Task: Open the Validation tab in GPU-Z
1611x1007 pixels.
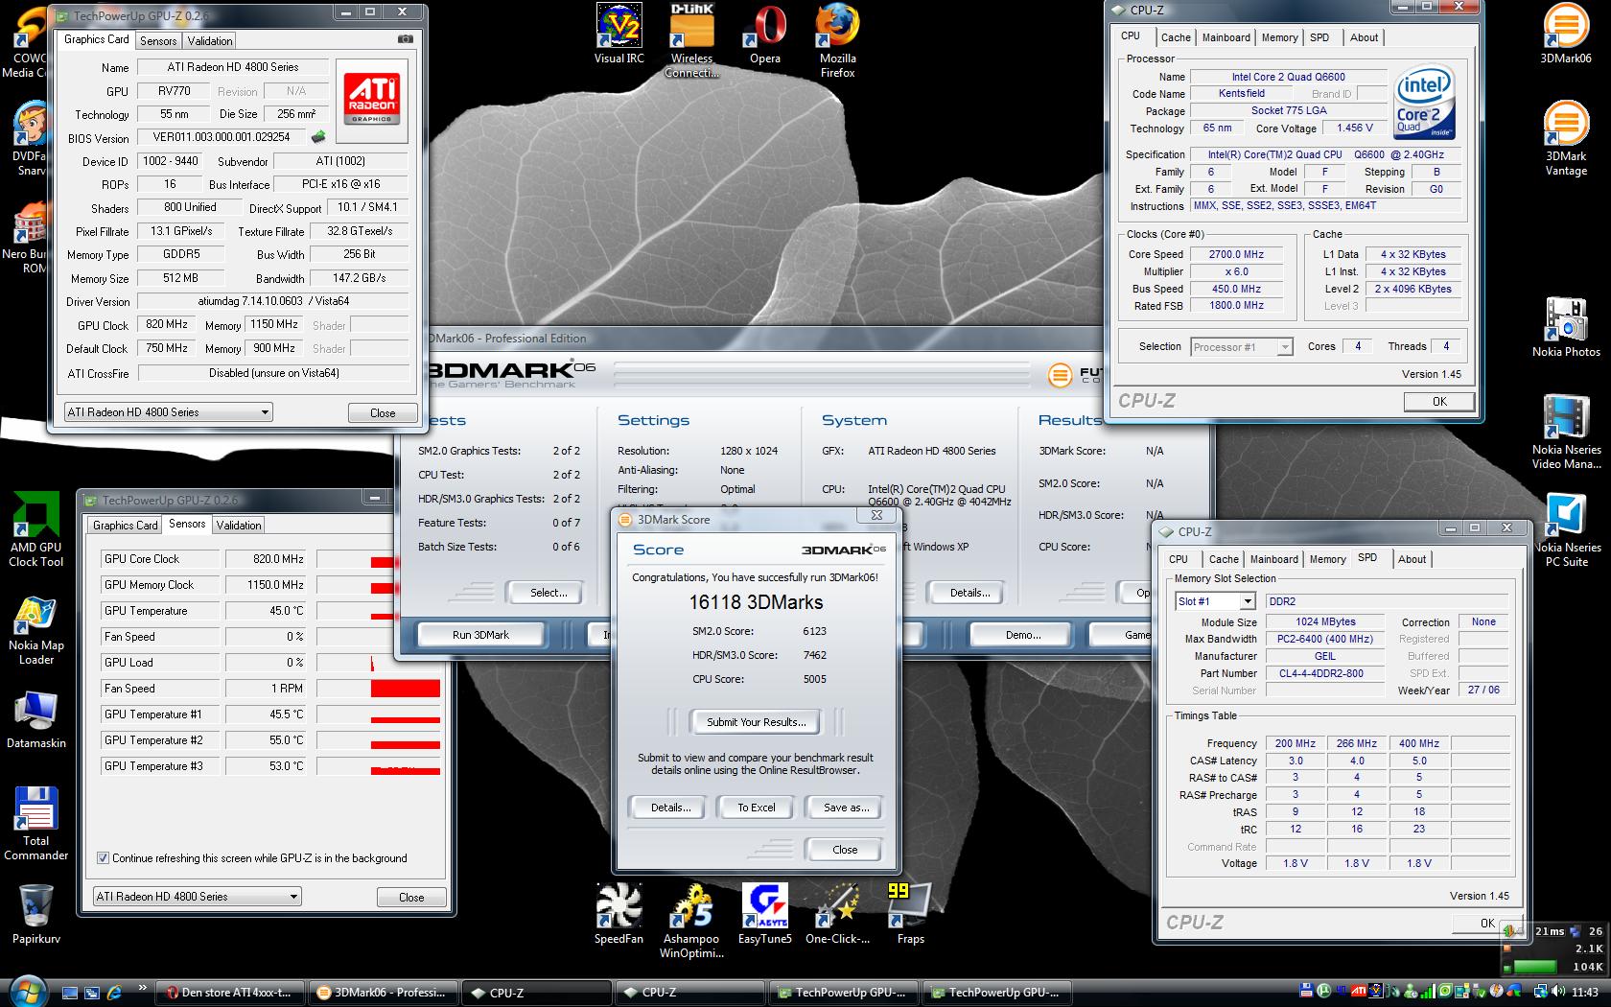Action: (x=209, y=40)
